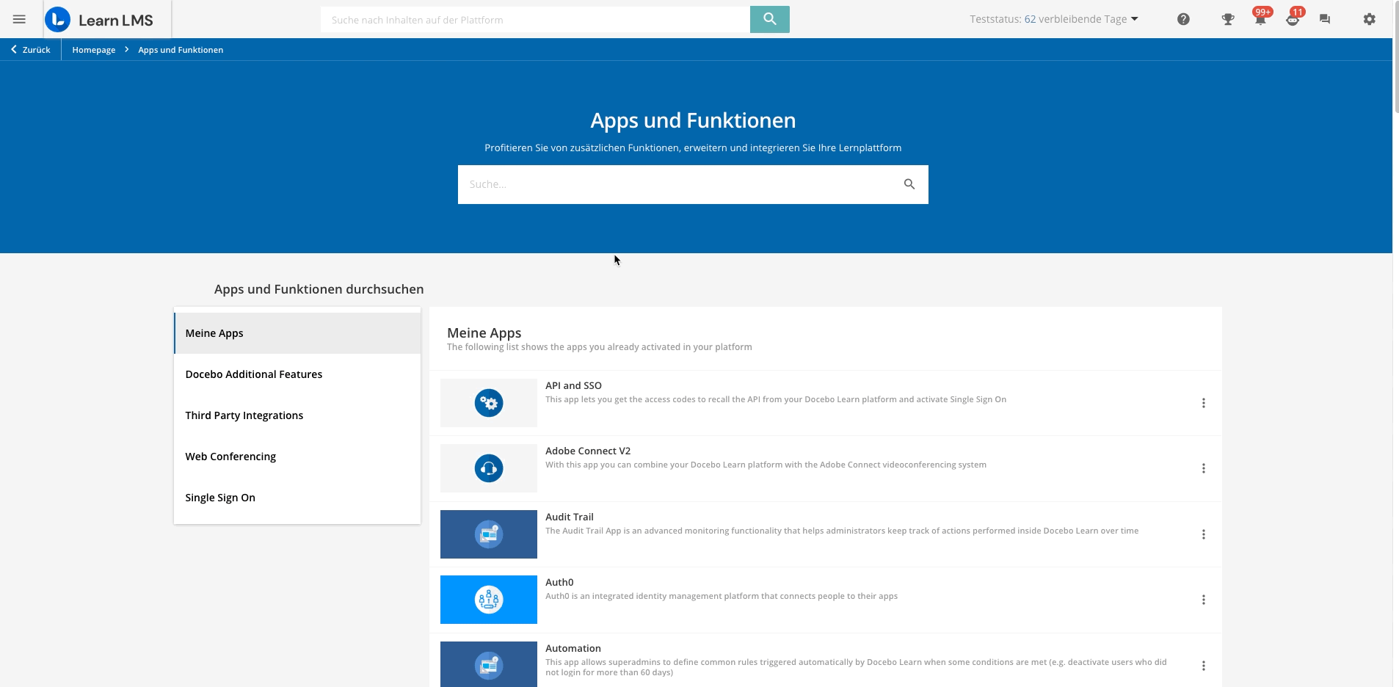1399x687 pixels.
Task: Click Apps und Funktionen durchsuchen heading
Action: click(x=319, y=289)
